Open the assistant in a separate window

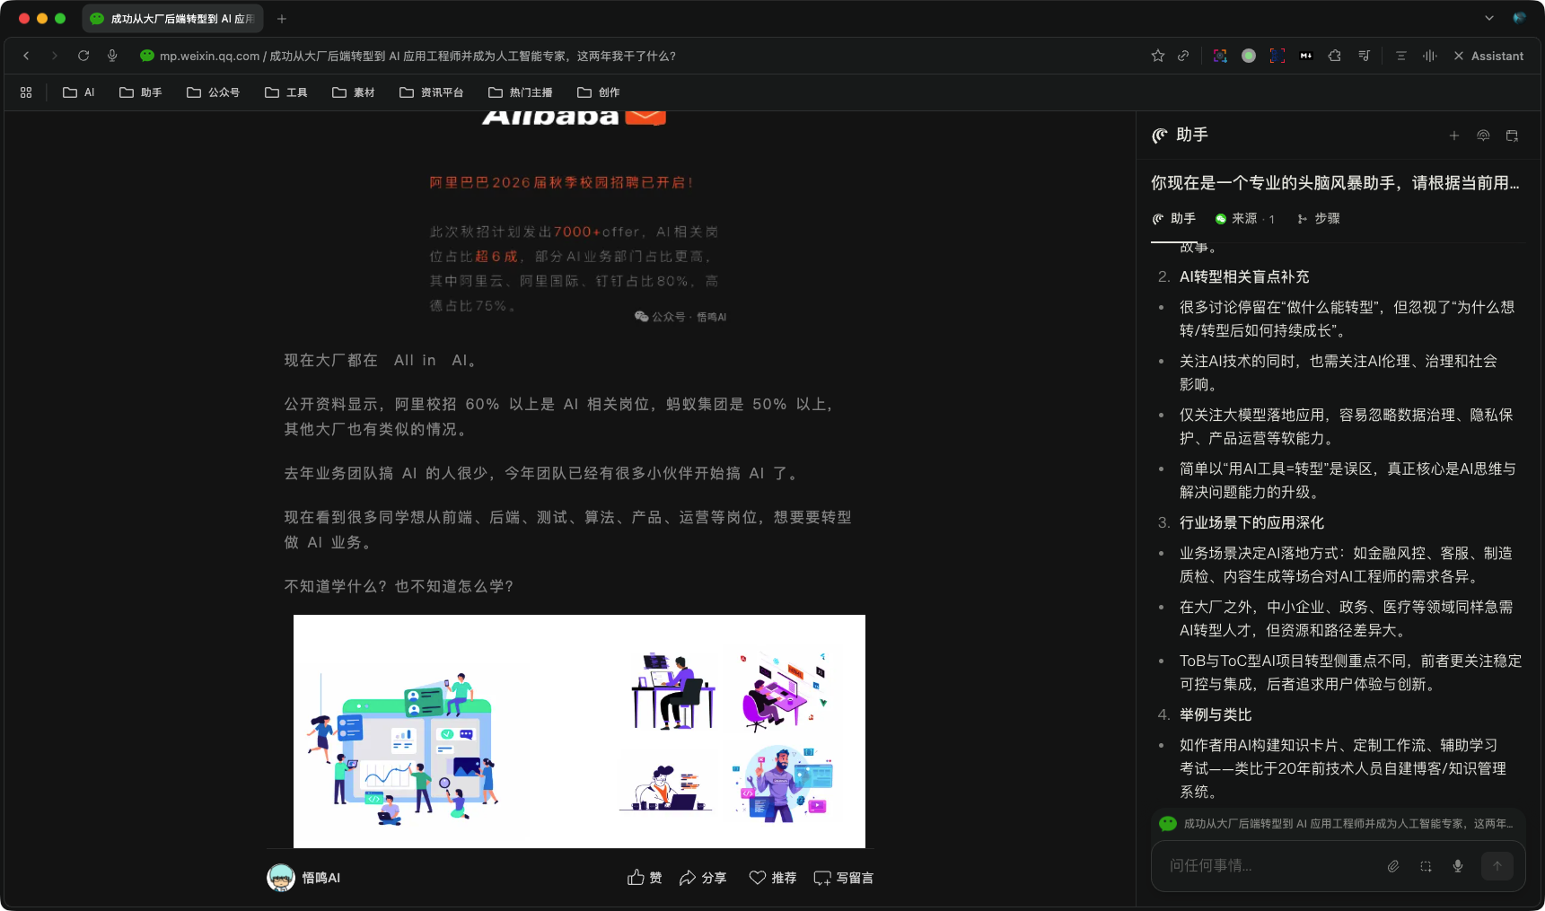(x=1512, y=136)
